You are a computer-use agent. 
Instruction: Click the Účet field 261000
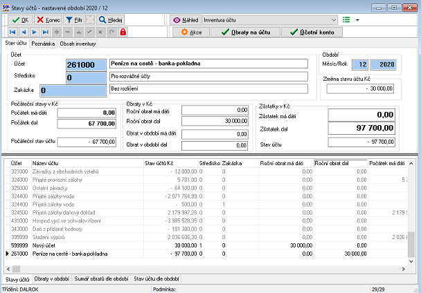pos(86,65)
